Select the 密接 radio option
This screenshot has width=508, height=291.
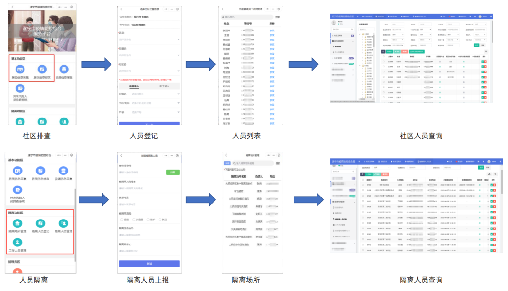pos(121,220)
